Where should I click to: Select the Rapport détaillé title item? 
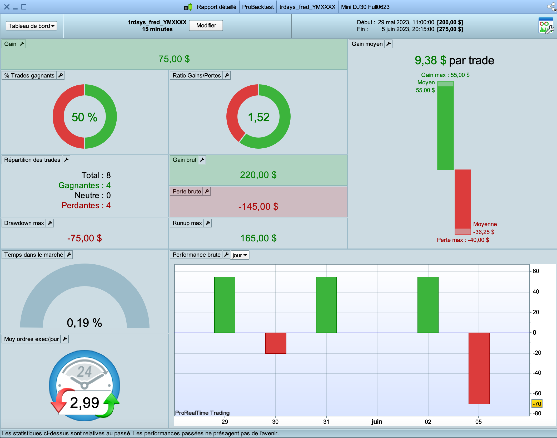(x=216, y=7)
